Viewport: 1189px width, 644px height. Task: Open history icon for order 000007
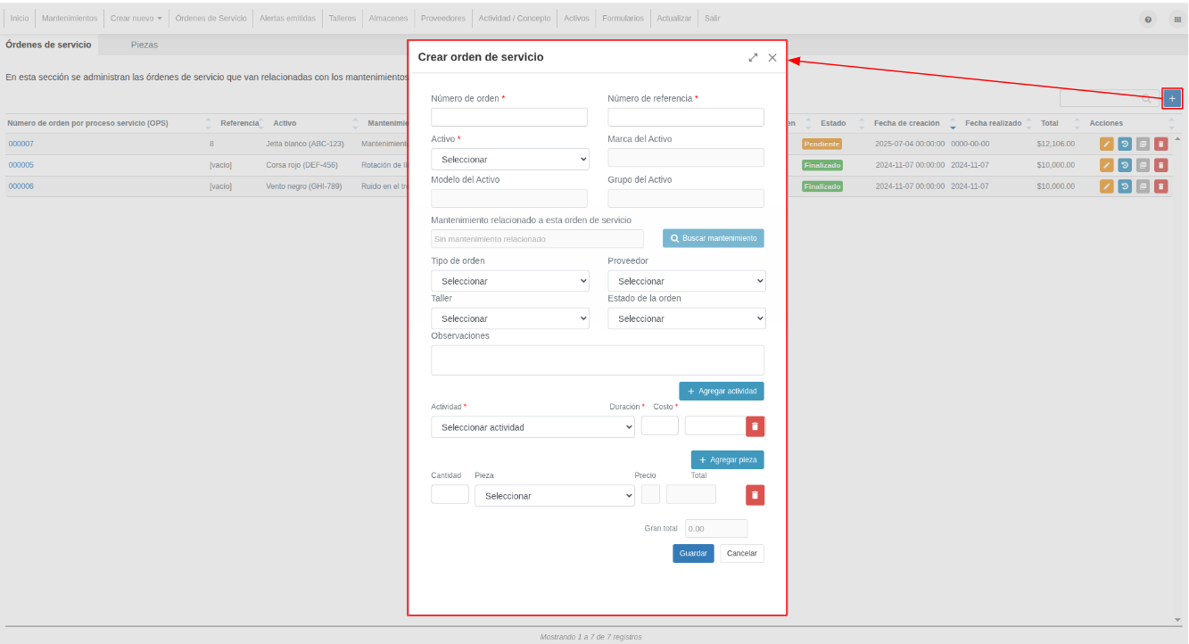pyautogui.click(x=1125, y=144)
